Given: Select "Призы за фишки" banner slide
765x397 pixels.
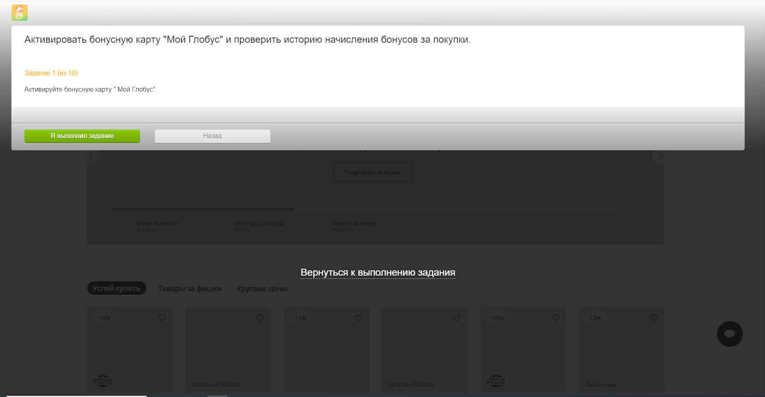Looking at the screenshot, I should [x=157, y=226].
